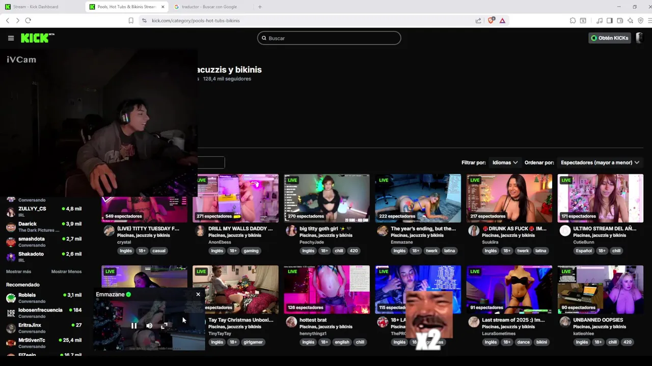Click Mostrar Menos in the sidebar
The width and height of the screenshot is (652, 366).
[x=66, y=271]
